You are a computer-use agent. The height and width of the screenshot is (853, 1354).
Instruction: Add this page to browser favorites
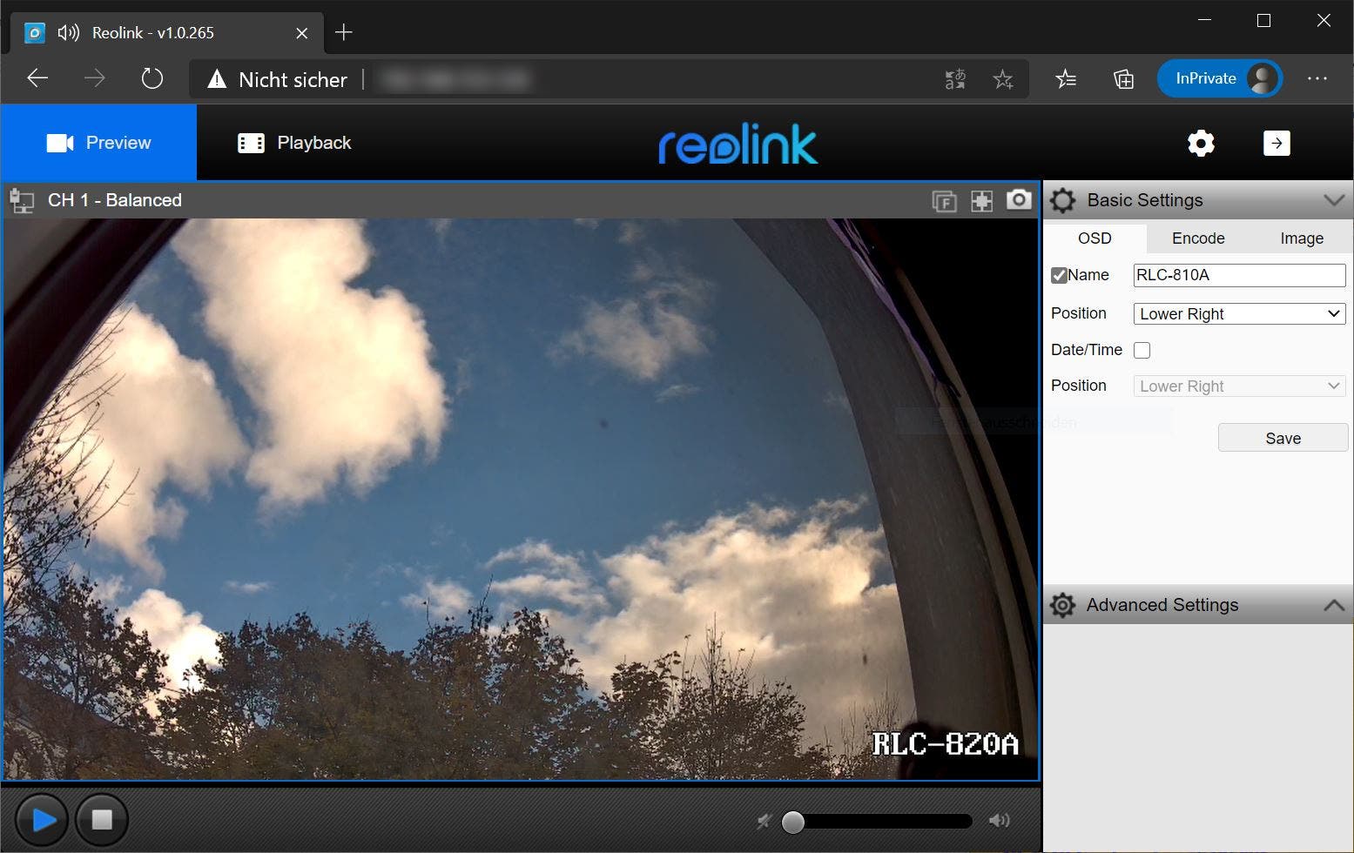coord(1003,79)
